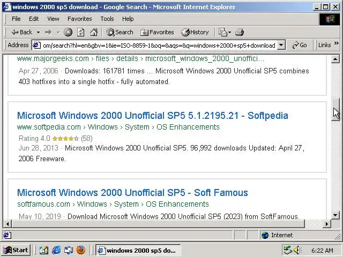
Task: Click the page icon in Address bar
Action: pos(36,45)
